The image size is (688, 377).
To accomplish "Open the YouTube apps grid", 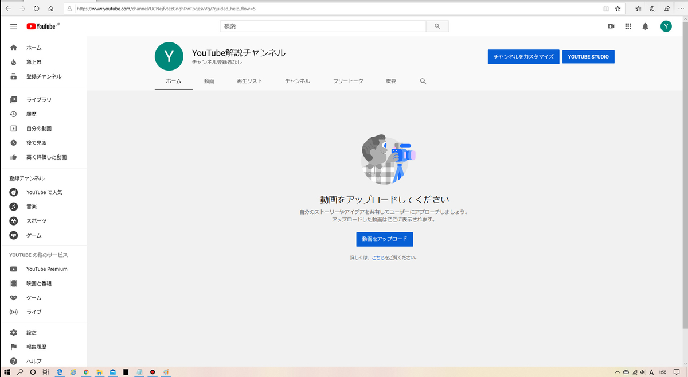I will 628,26.
